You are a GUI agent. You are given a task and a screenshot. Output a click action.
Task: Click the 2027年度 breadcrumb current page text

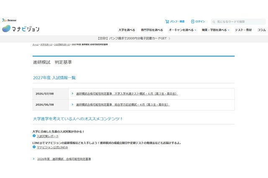tap(90, 44)
